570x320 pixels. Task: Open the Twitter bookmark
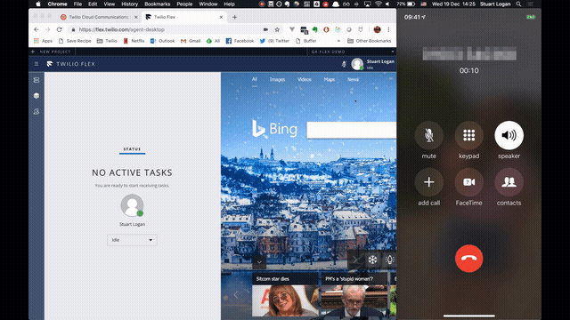274,41
